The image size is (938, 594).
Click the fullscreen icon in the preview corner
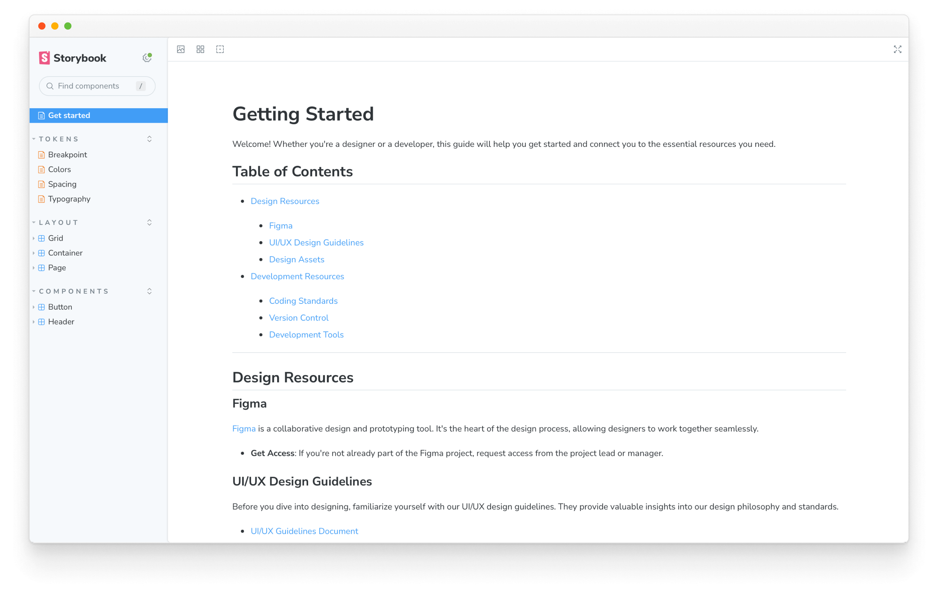coord(898,49)
